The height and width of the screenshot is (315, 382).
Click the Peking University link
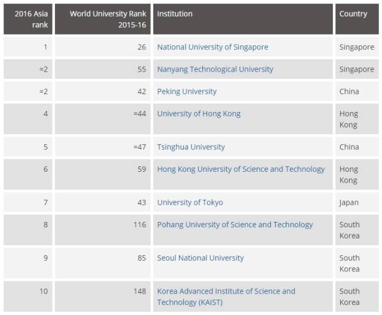click(187, 91)
